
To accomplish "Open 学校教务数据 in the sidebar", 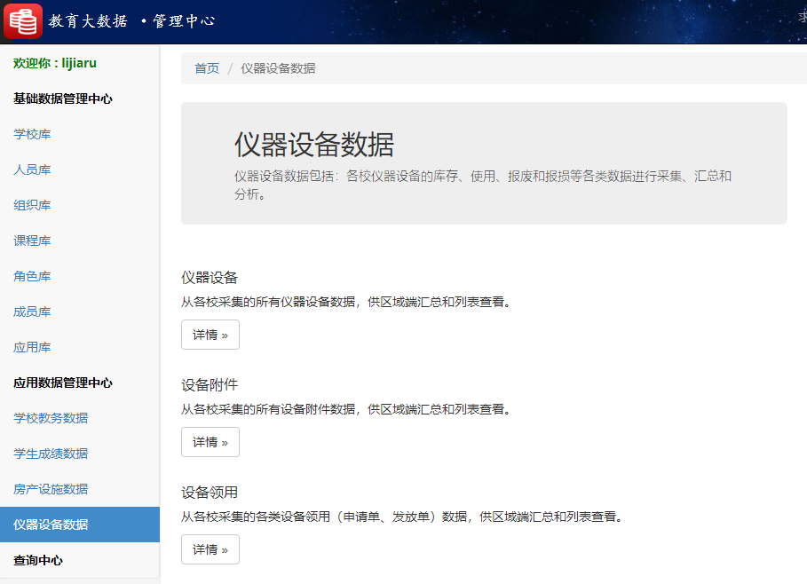I will (41, 418).
